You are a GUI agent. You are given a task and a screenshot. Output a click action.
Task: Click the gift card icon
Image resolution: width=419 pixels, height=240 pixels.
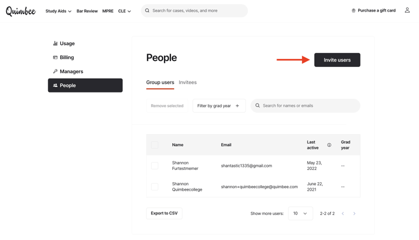coord(353,10)
